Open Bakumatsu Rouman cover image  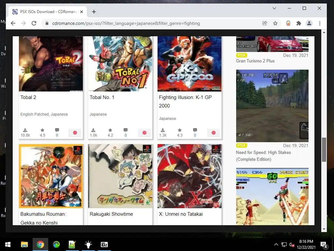51,176
